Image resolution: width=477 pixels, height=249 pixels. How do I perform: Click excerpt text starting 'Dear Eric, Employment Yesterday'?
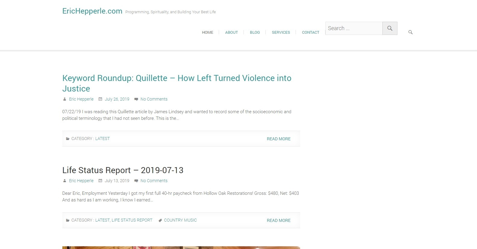[180, 197]
